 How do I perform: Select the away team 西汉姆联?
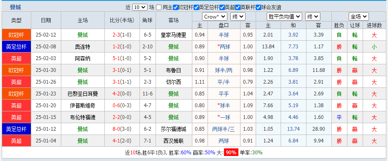[173, 141]
